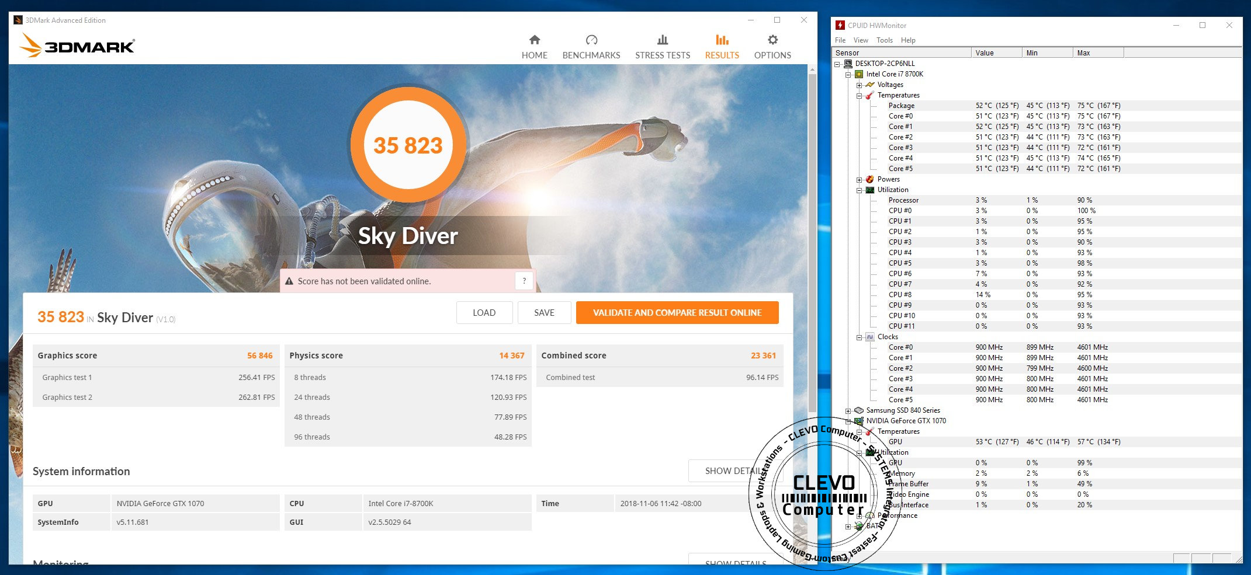Click NVIDIA GeForce GTX 1070 GPU field
1251x575 pixels.
click(x=195, y=503)
